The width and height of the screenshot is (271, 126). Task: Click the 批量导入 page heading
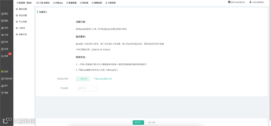coord(43,12)
